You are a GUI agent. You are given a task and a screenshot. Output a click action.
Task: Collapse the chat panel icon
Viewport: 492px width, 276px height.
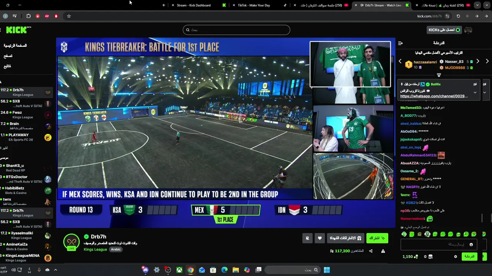coord(400,43)
